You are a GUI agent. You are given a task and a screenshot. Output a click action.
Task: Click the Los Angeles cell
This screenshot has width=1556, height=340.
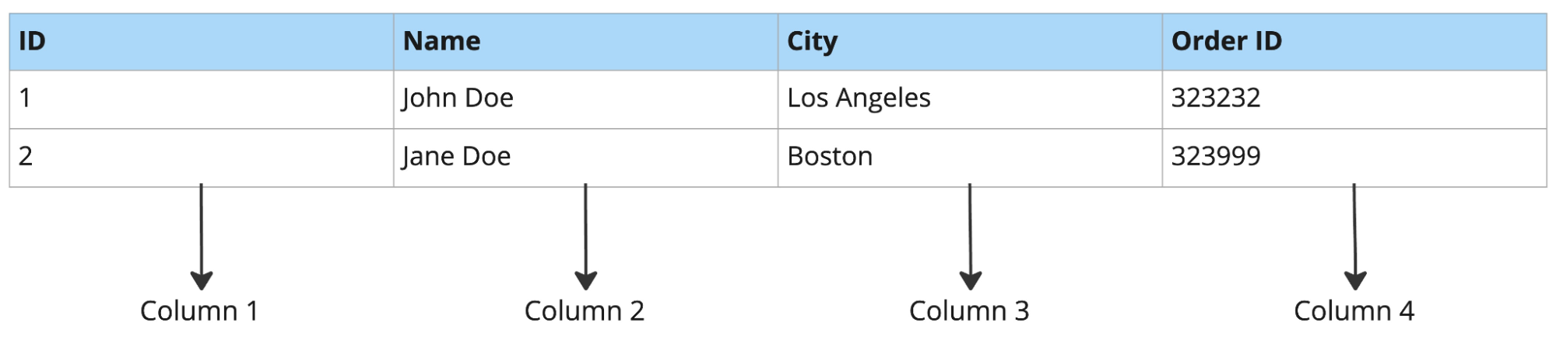(859, 99)
